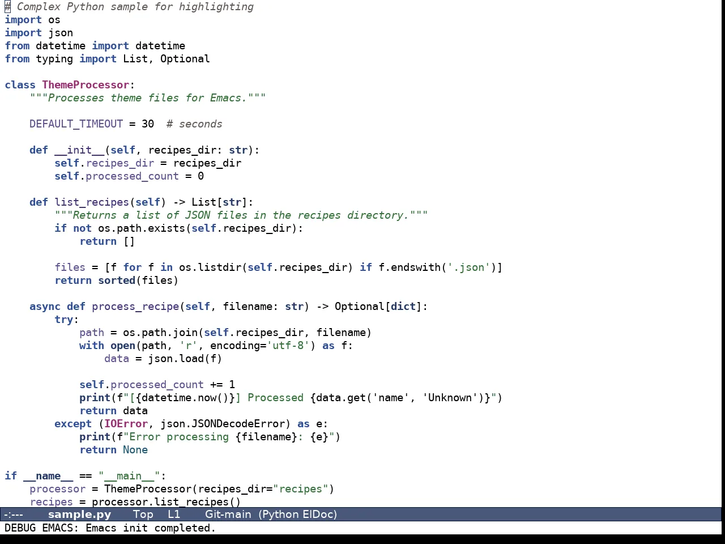Click 'return sorted(files)' line
The height and width of the screenshot is (544, 725).
[117, 280]
